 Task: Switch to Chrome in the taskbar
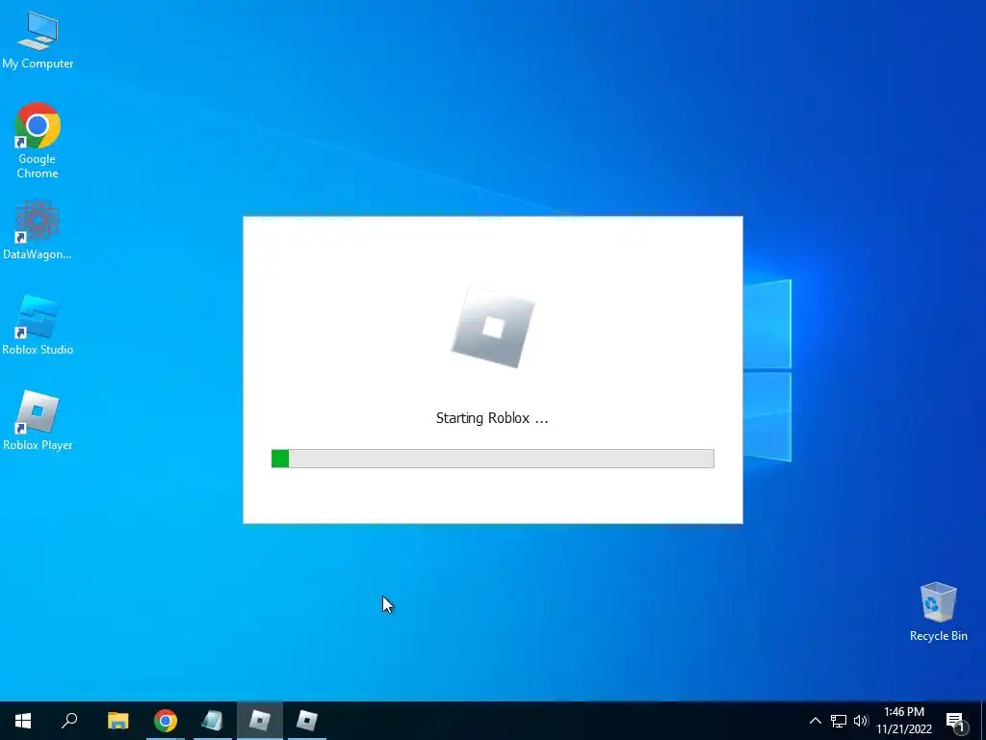coord(166,721)
